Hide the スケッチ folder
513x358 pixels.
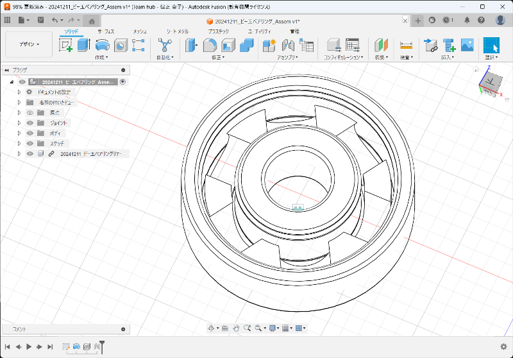29,143
